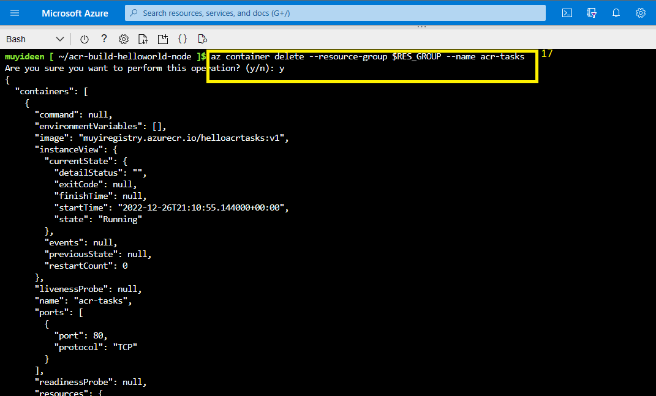Click the '"environmentVariables": [],' line
This screenshot has height=396, width=656.
(100, 126)
